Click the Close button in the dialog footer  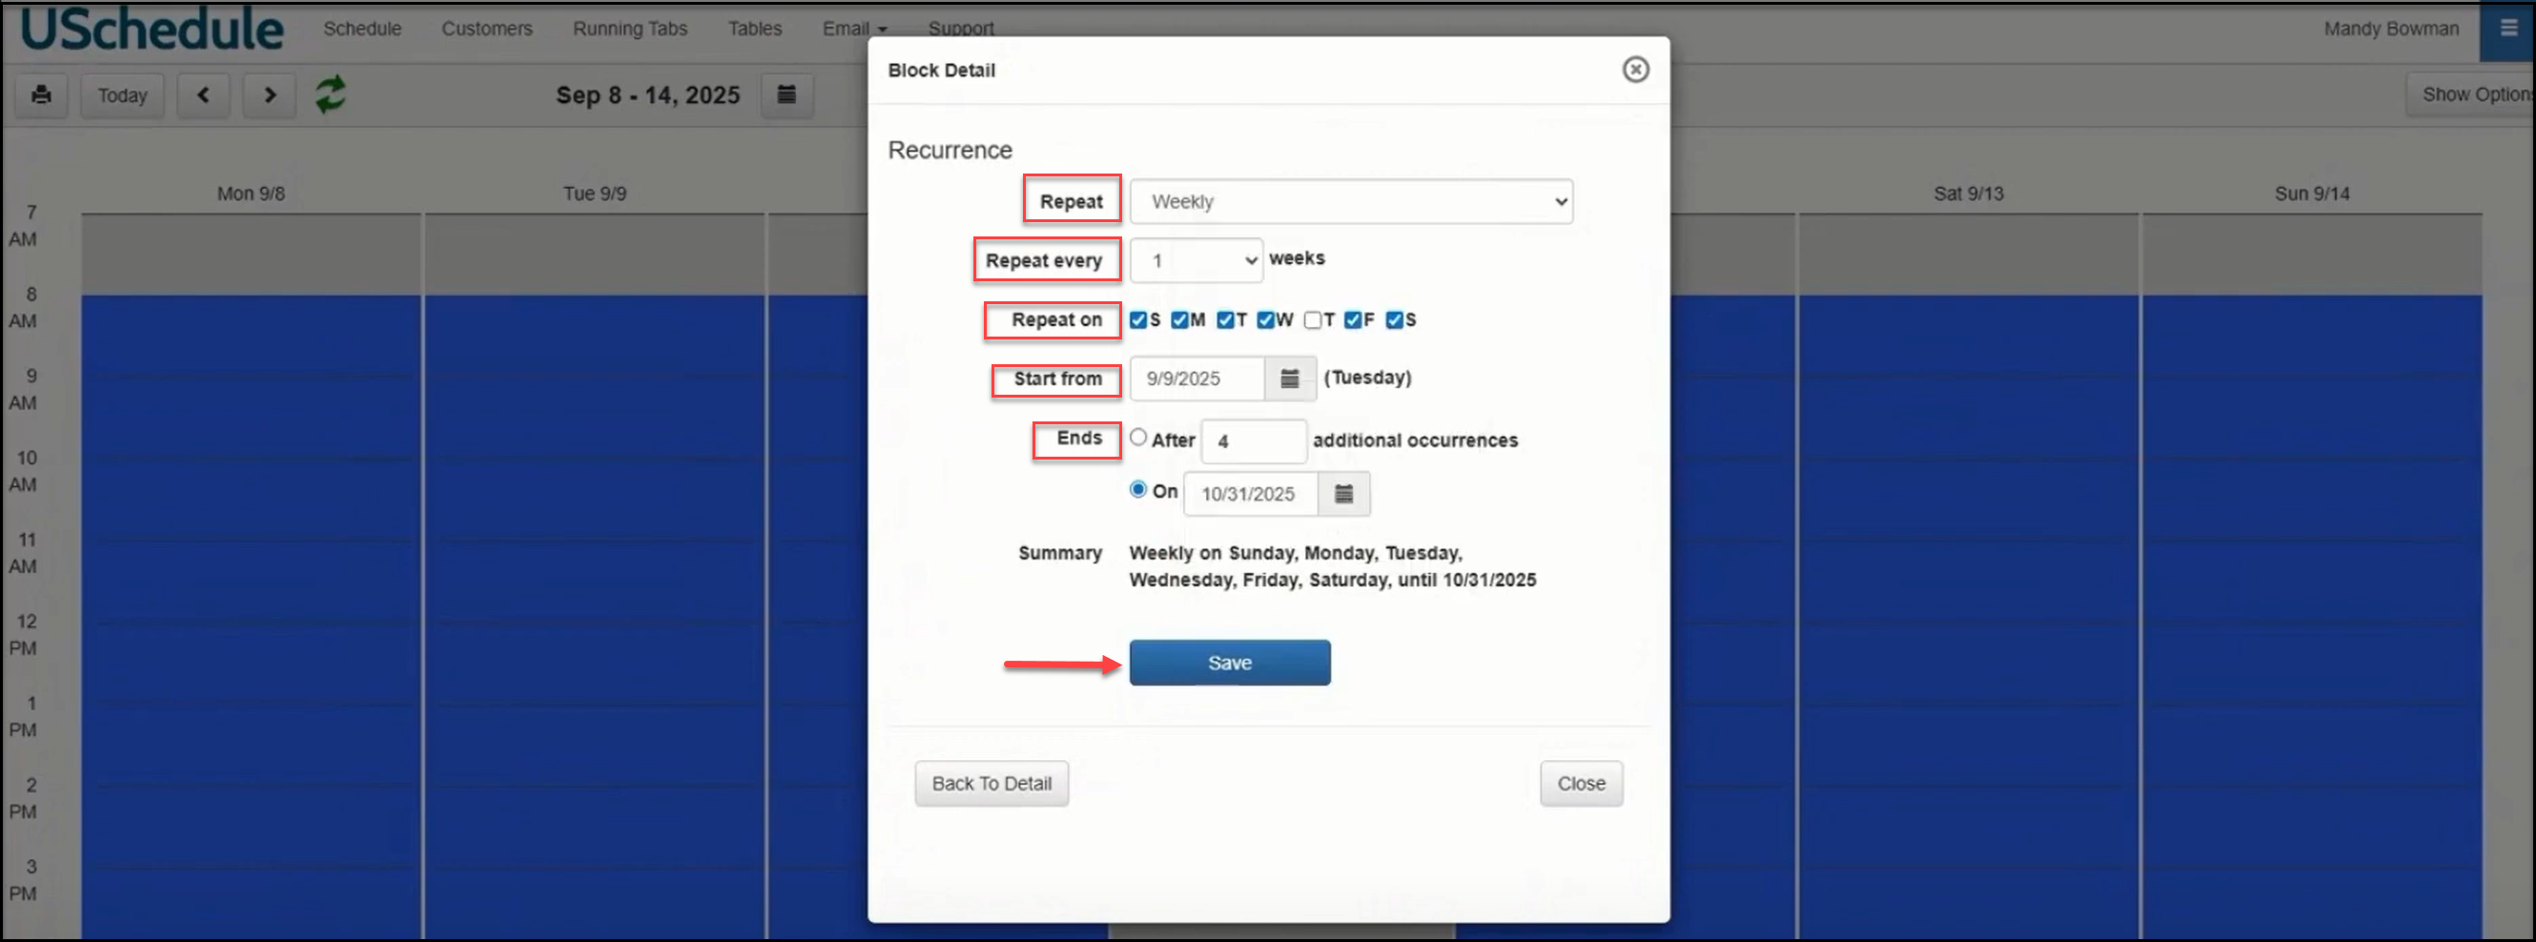(1581, 785)
